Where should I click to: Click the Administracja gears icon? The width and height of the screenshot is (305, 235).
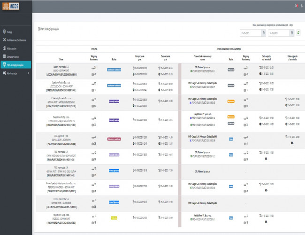(4, 73)
